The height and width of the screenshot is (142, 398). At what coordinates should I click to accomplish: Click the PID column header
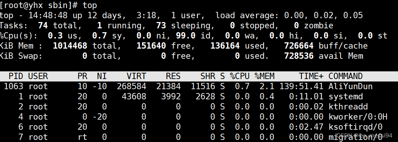point(16,76)
